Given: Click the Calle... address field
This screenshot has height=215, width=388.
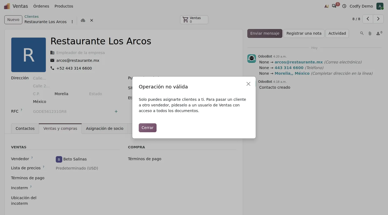Looking at the screenshot, I should (x=75, y=78).
